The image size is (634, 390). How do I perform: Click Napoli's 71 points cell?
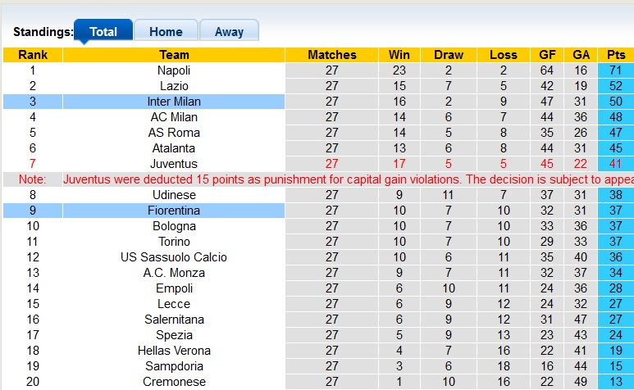pyautogui.click(x=615, y=70)
